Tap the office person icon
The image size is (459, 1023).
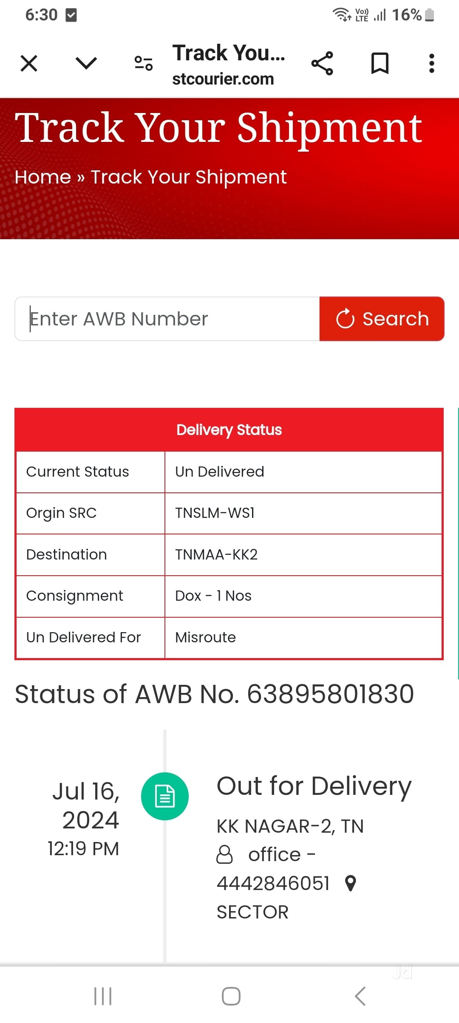coord(225,854)
